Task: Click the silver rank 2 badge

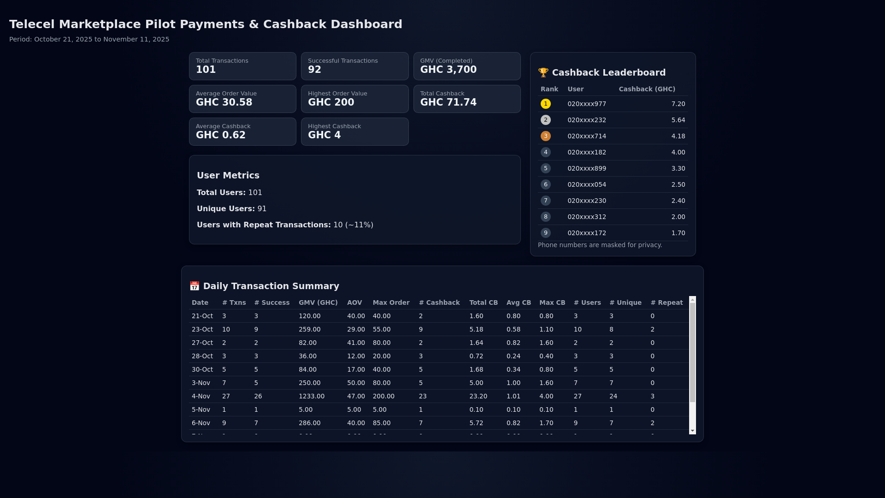Action: (x=546, y=120)
